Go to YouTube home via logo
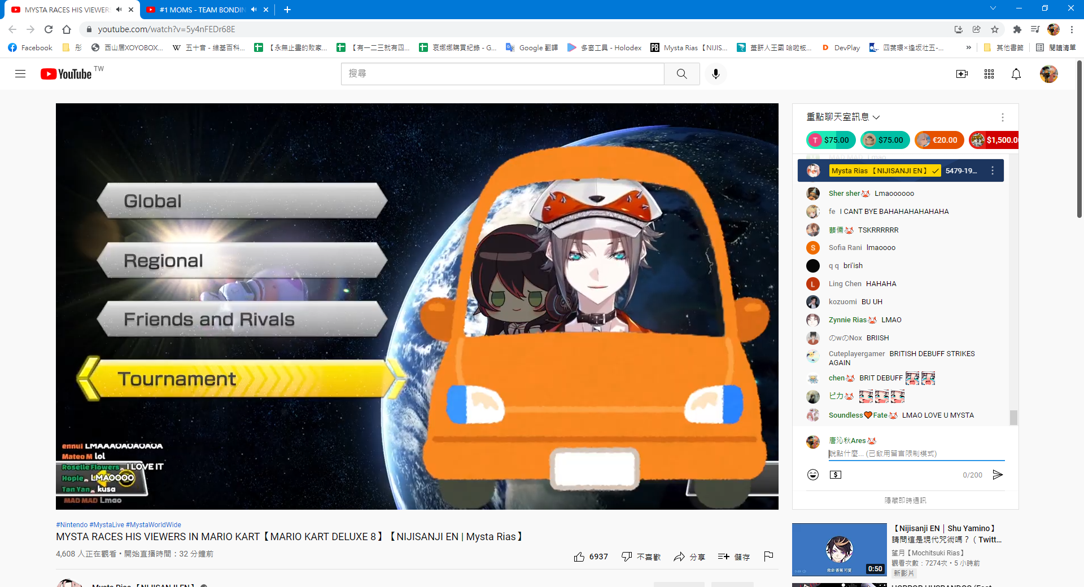Image resolution: width=1084 pixels, height=587 pixels. click(x=66, y=74)
